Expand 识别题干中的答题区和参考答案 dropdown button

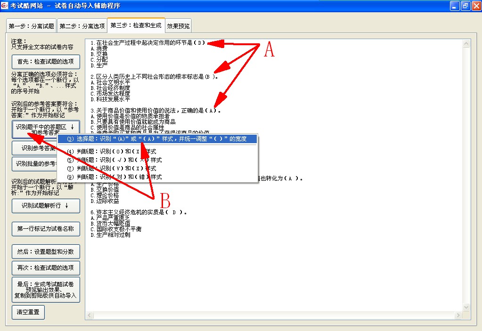point(46,129)
